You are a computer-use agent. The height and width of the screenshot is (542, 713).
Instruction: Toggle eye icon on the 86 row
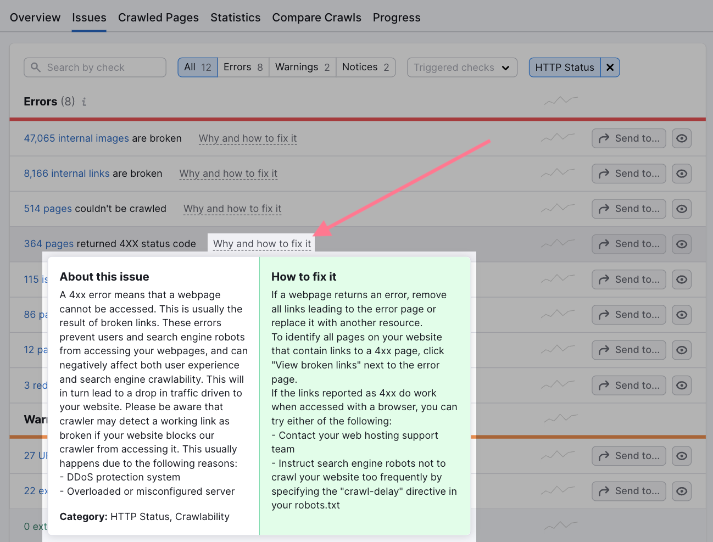pos(682,315)
